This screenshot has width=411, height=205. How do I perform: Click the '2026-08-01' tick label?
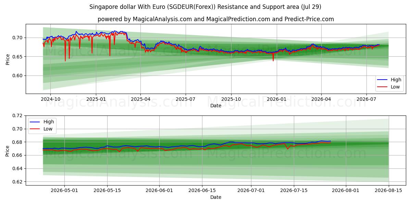[346, 191]
